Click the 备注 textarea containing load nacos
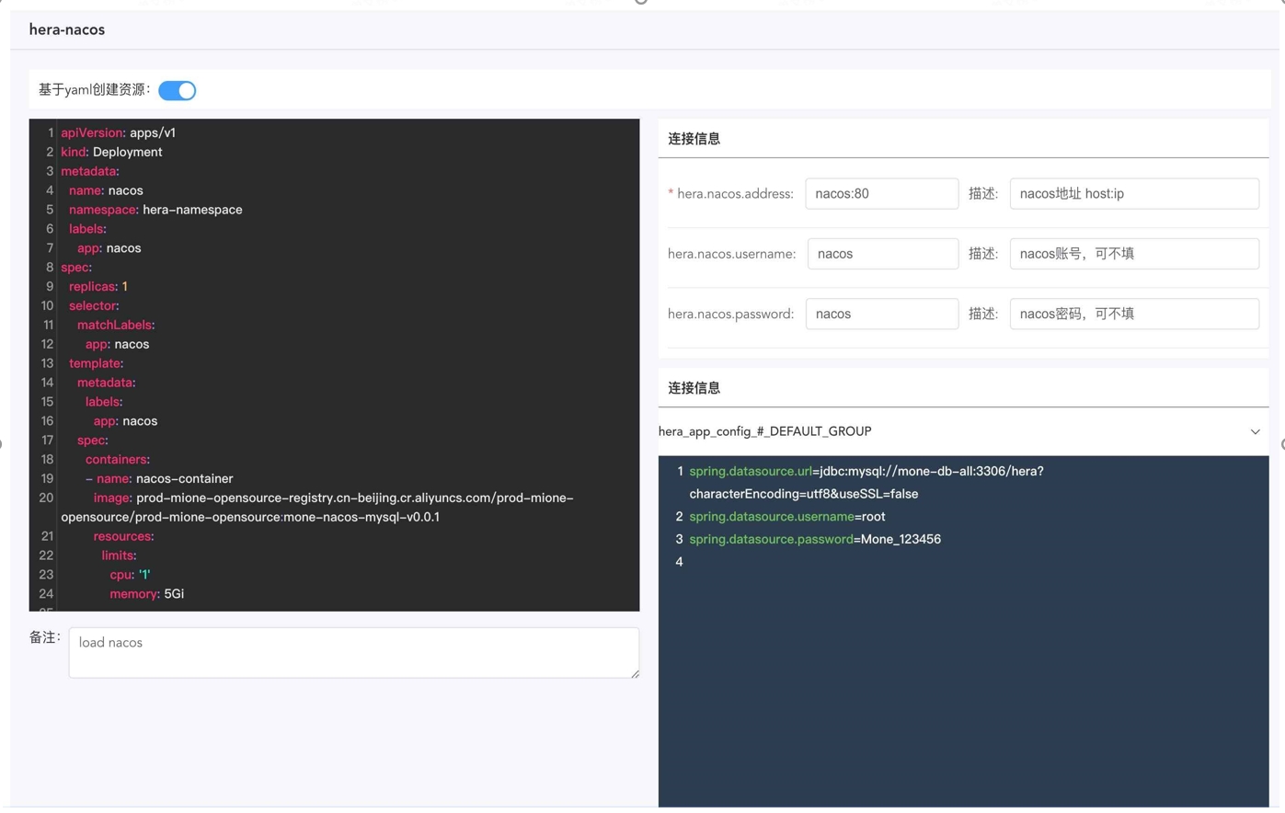The width and height of the screenshot is (1285, 813). point(353,653)
